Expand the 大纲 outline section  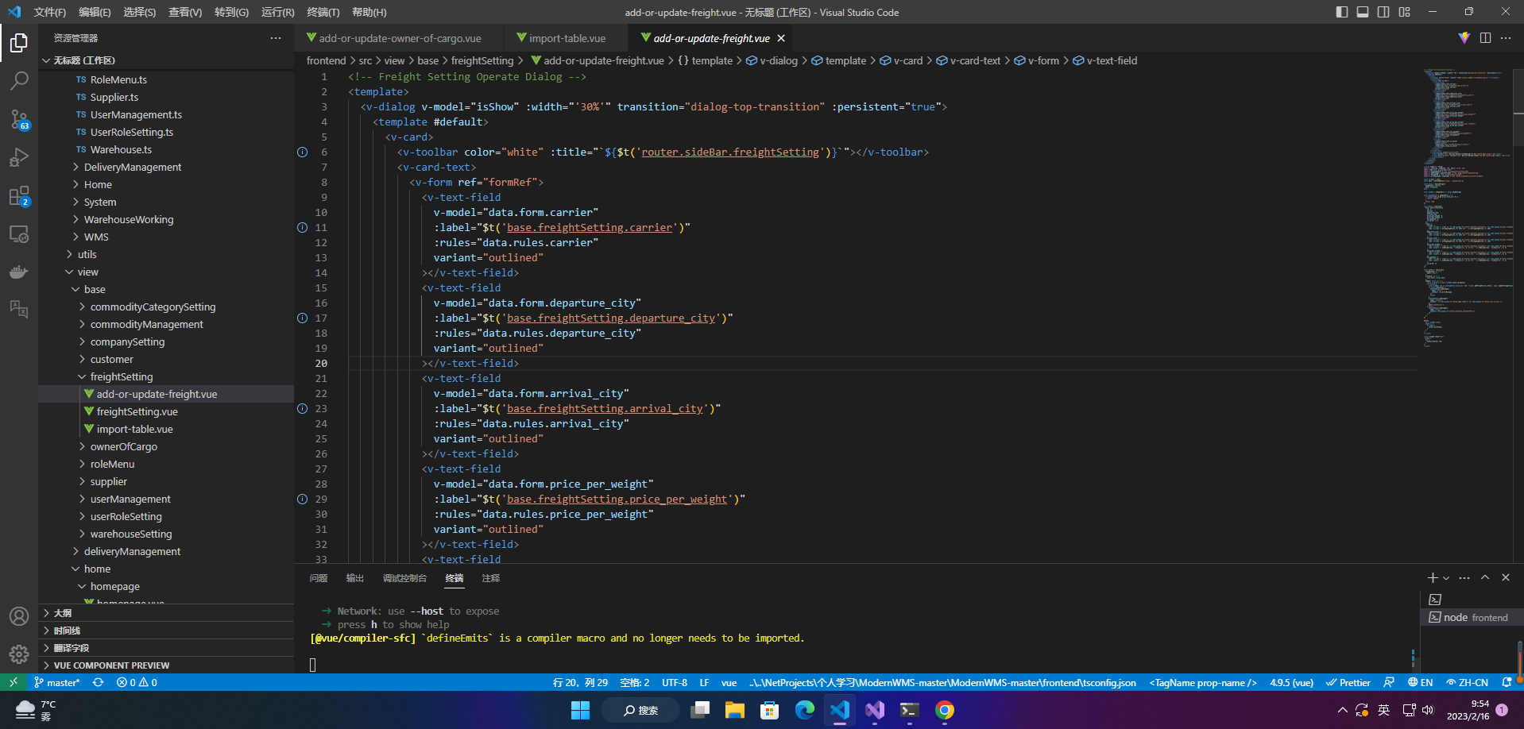[x=166, y=613]
